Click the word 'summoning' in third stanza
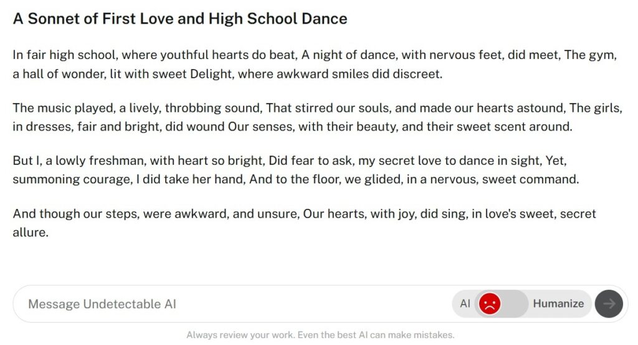Screen dimensions: 638x345 coord(46,180)
